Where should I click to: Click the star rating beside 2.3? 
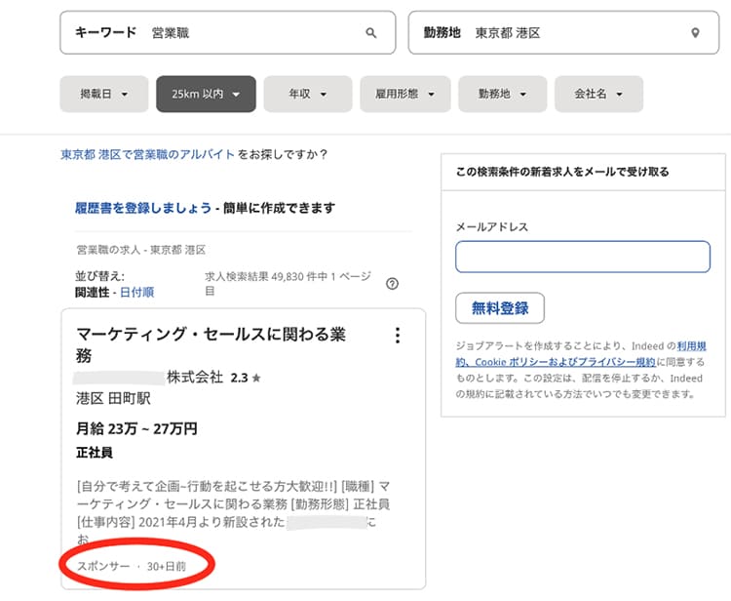click(256, 378)
